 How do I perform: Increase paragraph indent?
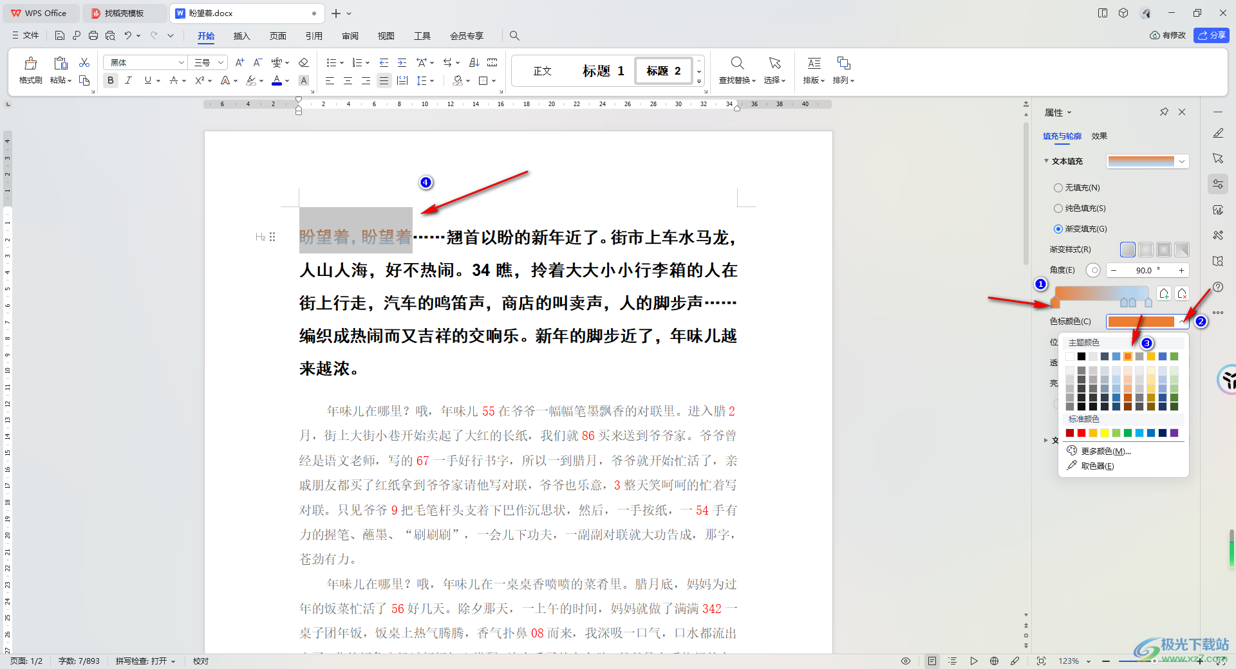[402, 62]
